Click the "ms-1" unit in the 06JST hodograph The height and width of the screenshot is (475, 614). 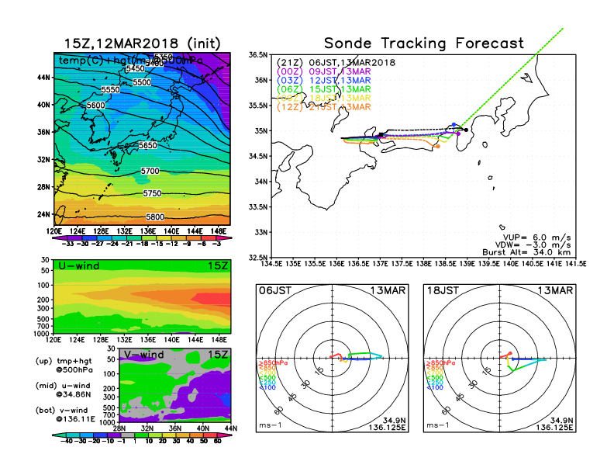[271, 425]
